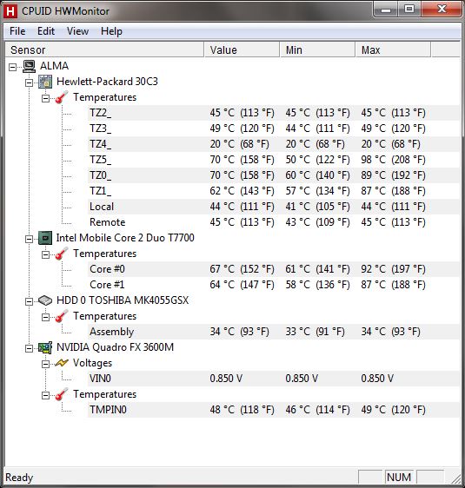
Task: Click the HWMonitor red H title icon
Action: click(x=10, y=11)
